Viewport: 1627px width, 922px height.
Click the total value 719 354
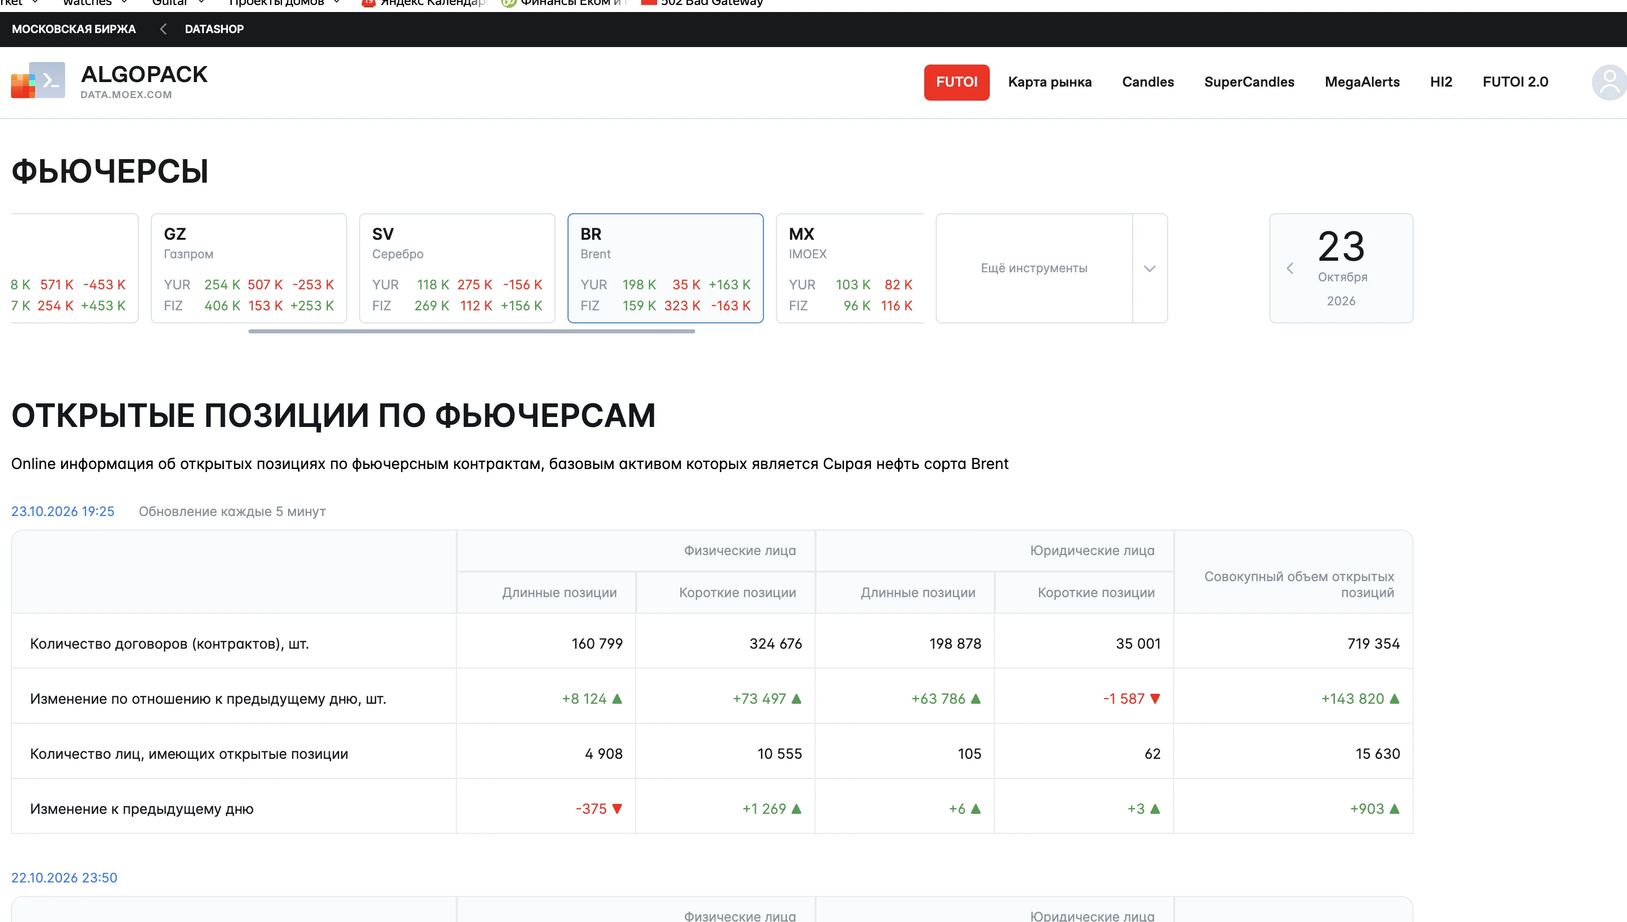(x=1373, y=643)
